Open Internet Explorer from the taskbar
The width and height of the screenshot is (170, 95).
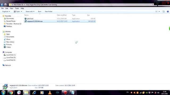[x=34, y=93]
